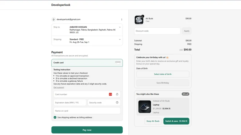Select the Credit card payment method
241x135 pixels.
click(87, 63)
